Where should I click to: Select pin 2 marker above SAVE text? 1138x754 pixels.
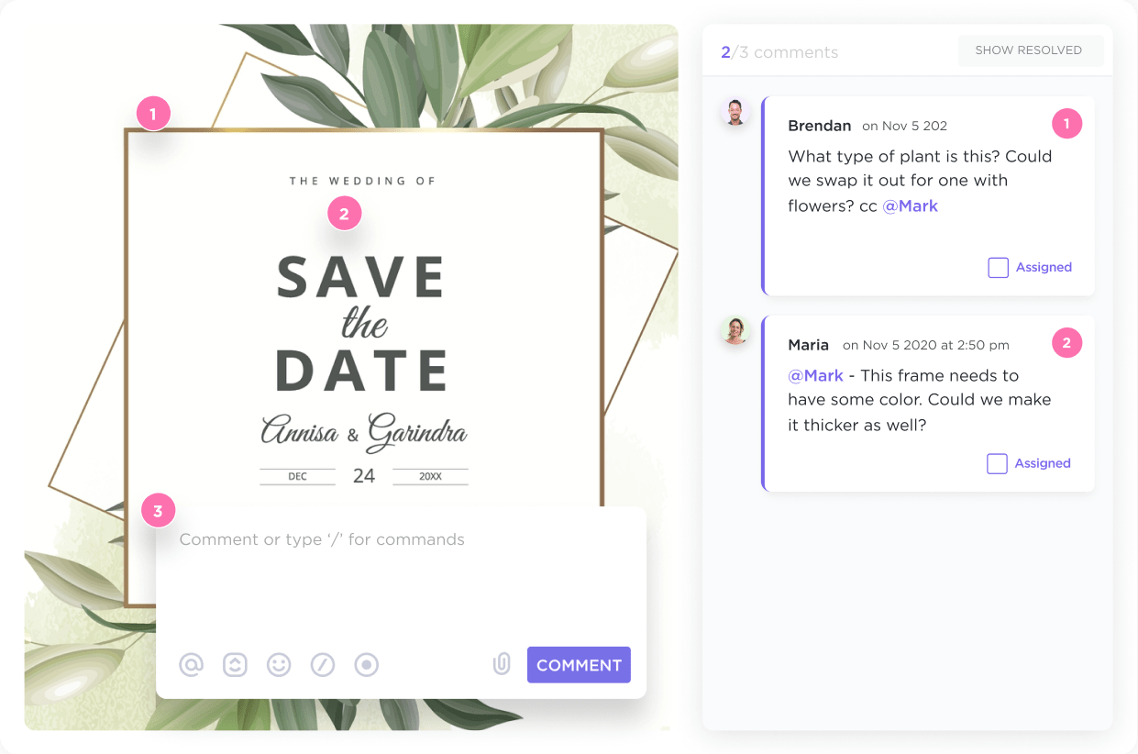344,215
